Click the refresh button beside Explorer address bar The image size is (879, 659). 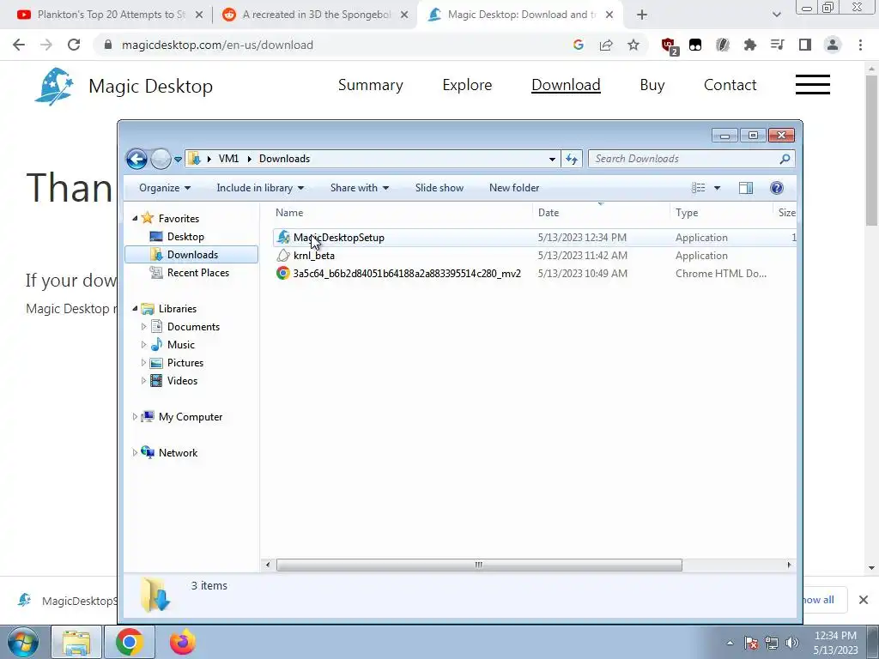572,159
